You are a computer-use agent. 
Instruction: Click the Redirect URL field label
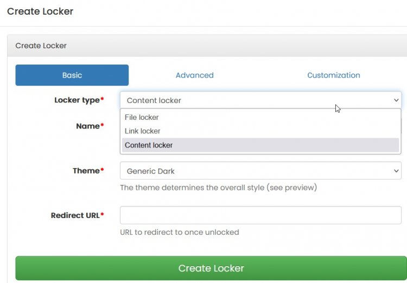pos(77,215)
